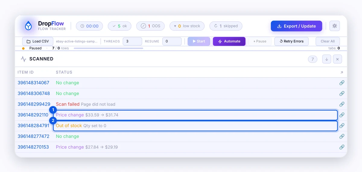Screen dimensions: 362x172
Task: Click the purple Automate button
Action: click(x=229, y=41)
